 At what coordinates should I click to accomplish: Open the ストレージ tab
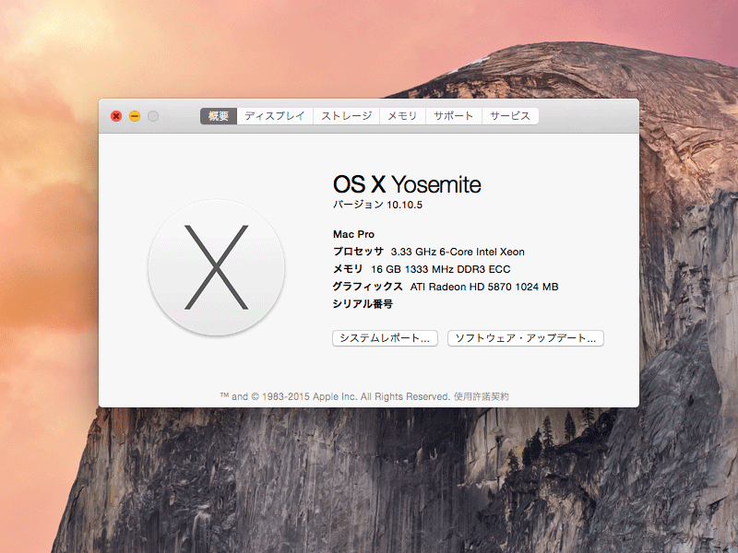click(347, 116)
